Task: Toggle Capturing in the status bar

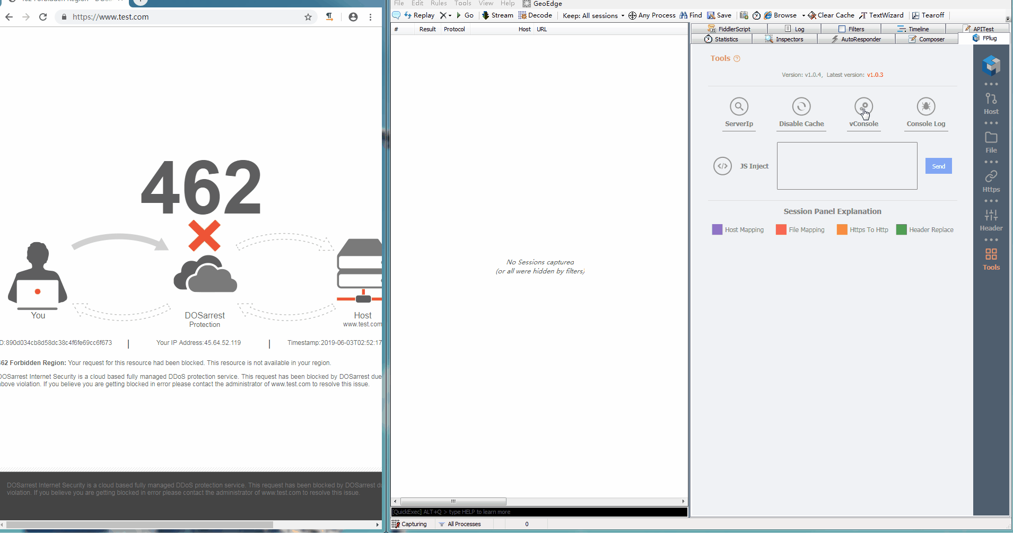Action: coord(409,524)
